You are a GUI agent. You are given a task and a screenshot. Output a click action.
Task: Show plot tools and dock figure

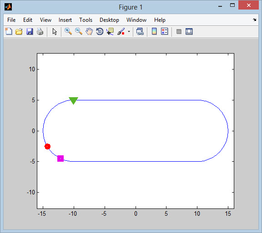[189, 31]
